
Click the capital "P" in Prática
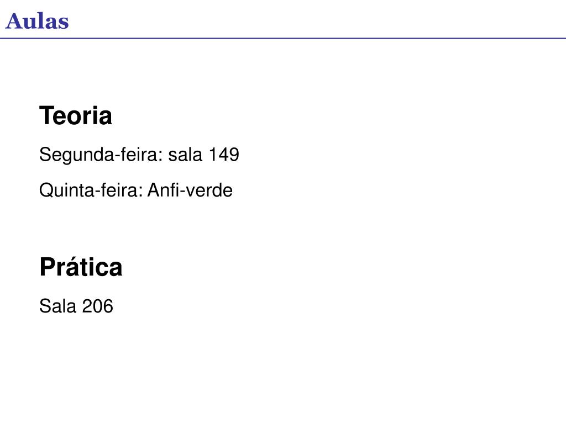click(48, 267)
